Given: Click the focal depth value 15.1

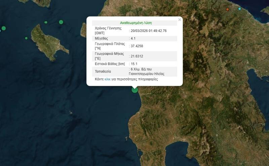Looking at the screenshot, I should coord(134,64).
